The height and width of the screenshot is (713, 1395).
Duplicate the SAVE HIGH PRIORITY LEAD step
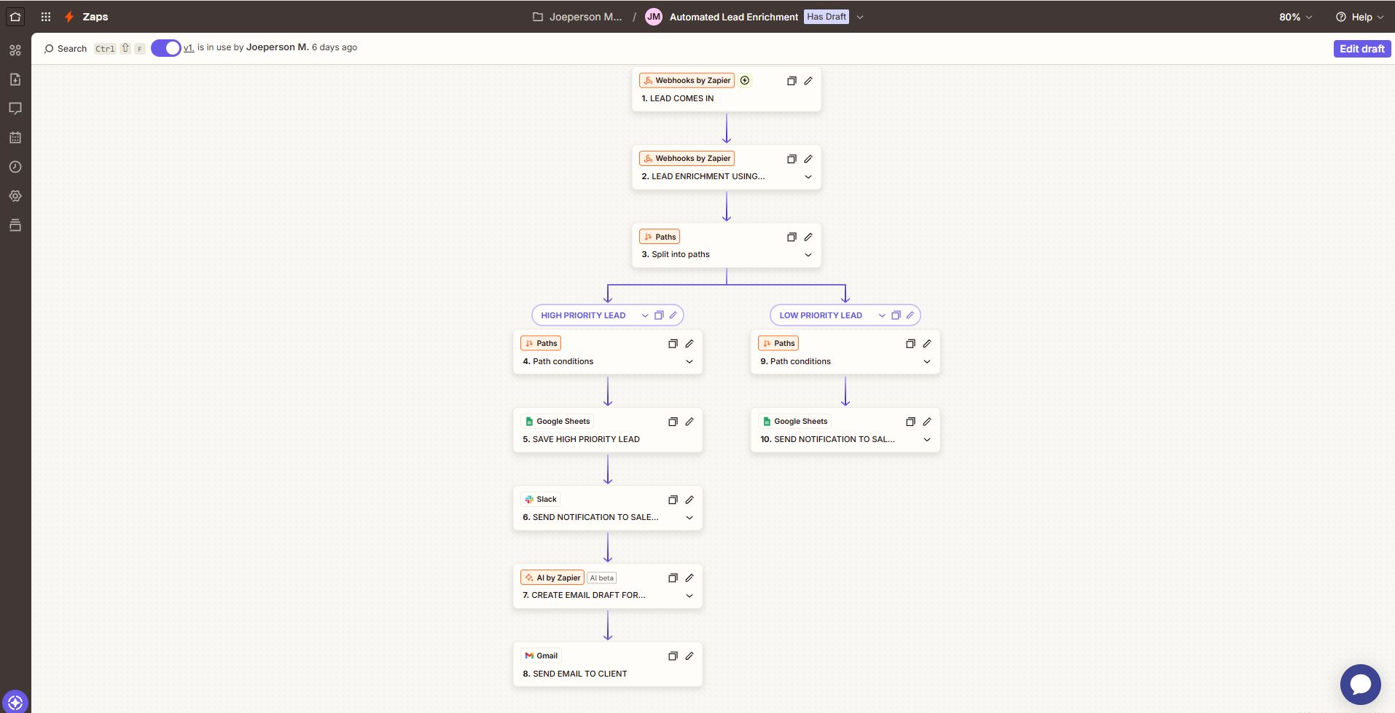[673, 422]
